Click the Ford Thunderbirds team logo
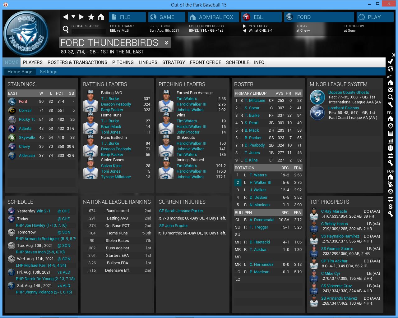This screenshot has width=398, height=318. (26, 34)
